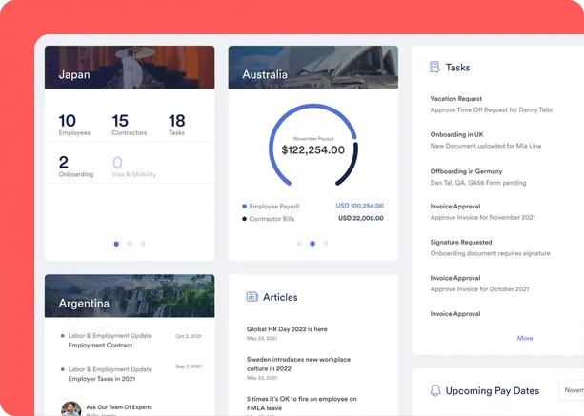The image size is (584, 416).
Task: Select second carousel dot on Japan card
Action: [x=130, y=244]
